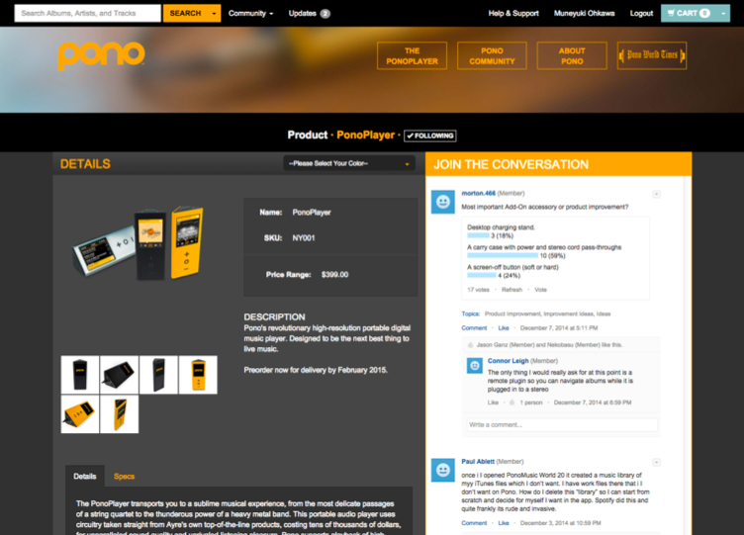Like Connor Leigh's comment
The height and width of the screenshot is (535, 744).
(x=493, y=402)
